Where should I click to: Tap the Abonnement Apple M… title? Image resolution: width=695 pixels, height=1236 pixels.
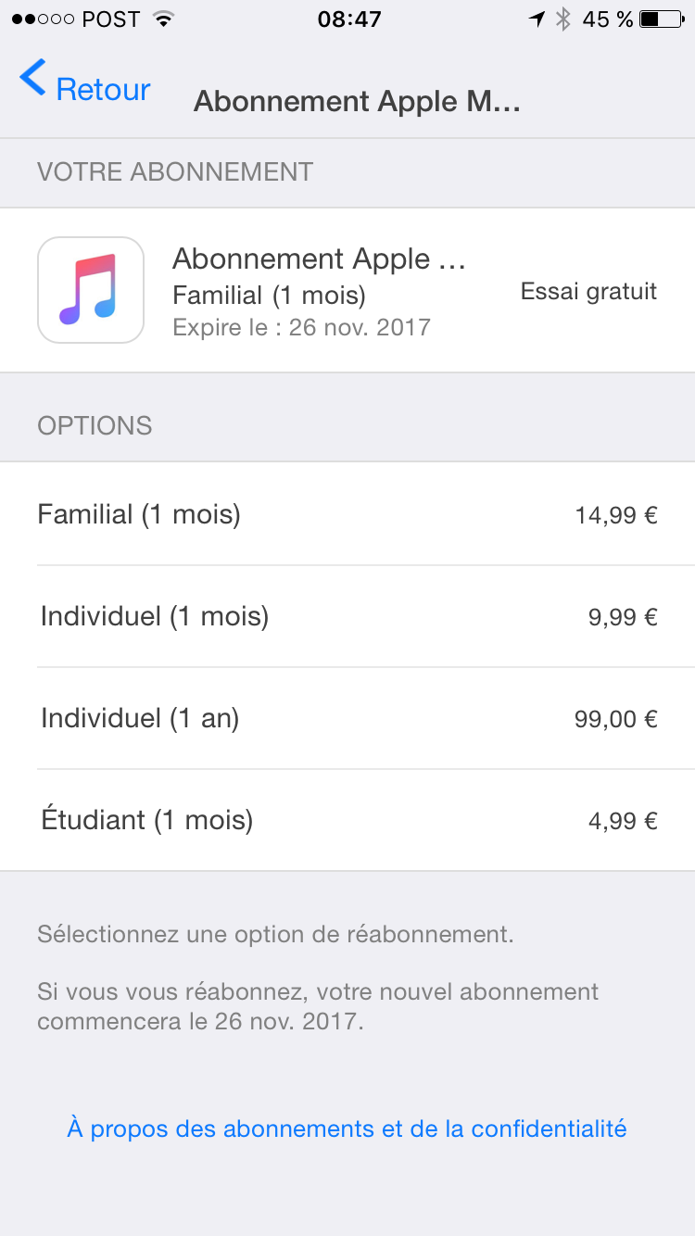357,102
